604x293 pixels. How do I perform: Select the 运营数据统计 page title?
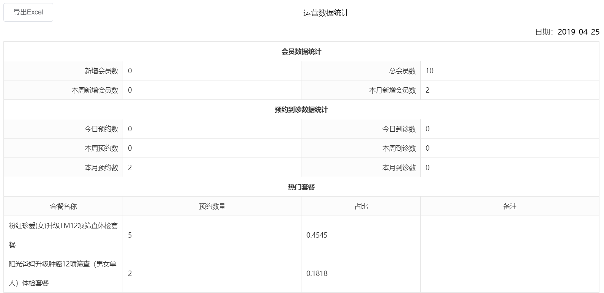[x=326, y=13]
